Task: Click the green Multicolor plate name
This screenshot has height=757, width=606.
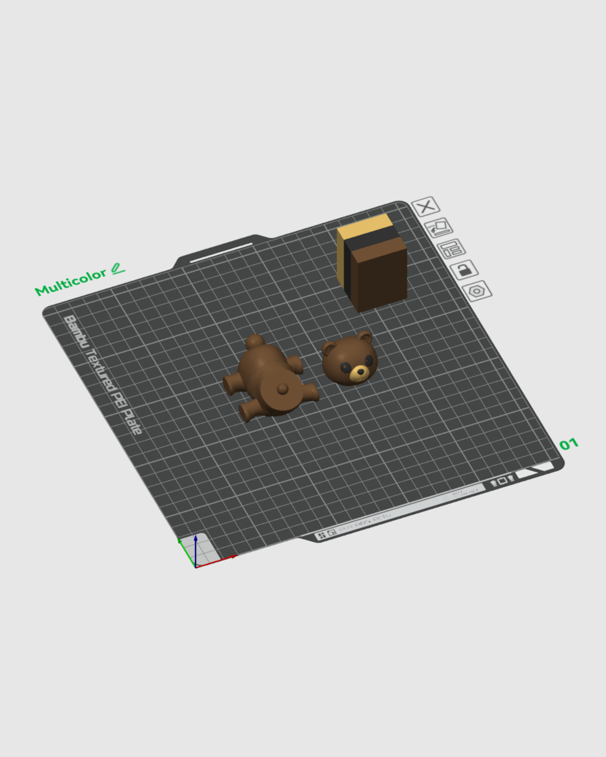Action: click(70, 281)
